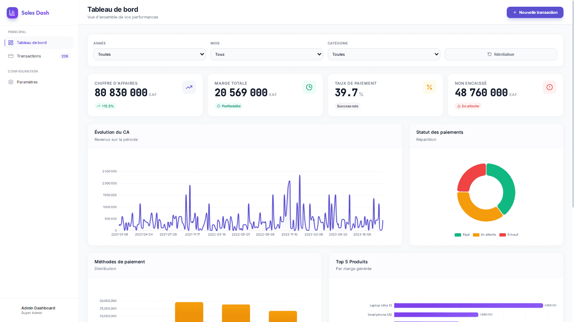The width and height of the screenshot is (574, 322).
Task: Toggle the Échoué legend entry
Action: click(508, 234)
